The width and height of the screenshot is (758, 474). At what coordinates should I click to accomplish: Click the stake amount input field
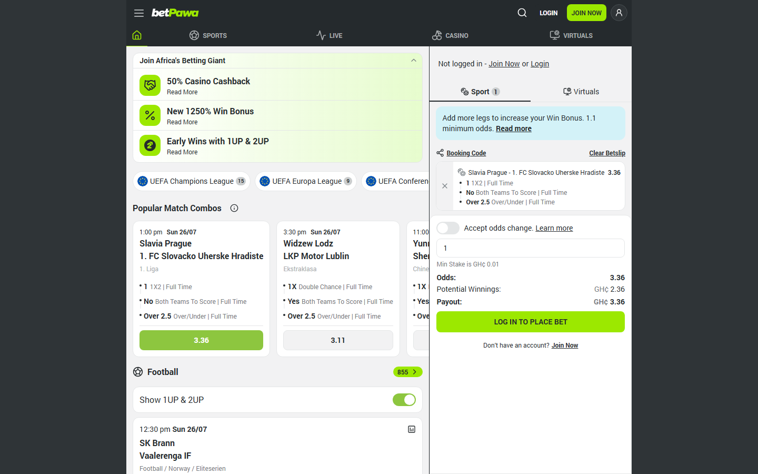[x=531, y=248]
